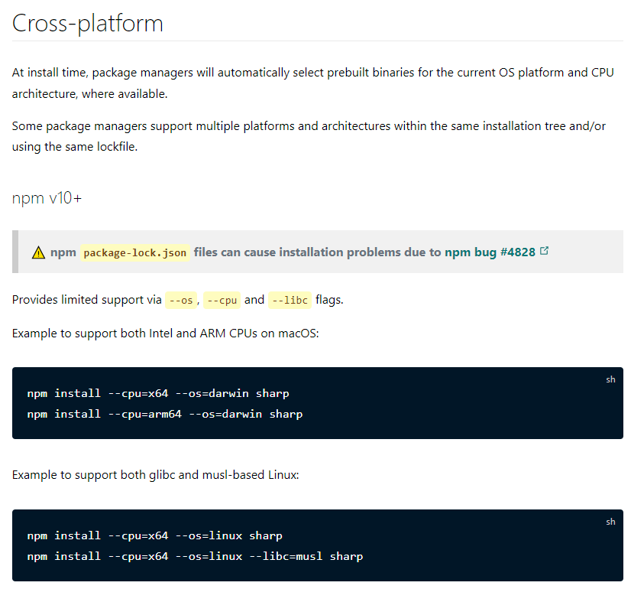The height and width of the screenshot is (589, 631).
Task: Click the npm install --cpu=x64 --os=darwin line
Action: tap(158, 393)
